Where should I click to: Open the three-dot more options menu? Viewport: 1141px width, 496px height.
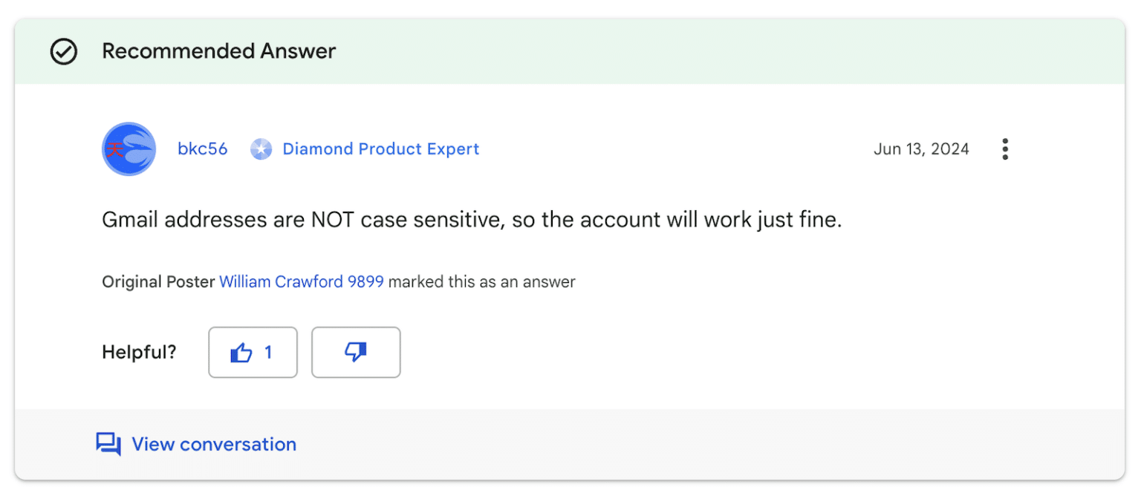pyautogui.click(x=1005, y=149)
